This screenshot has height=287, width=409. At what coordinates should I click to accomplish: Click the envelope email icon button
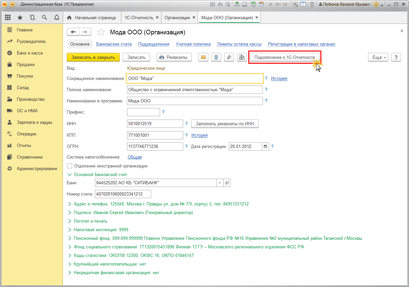(203, 57)
